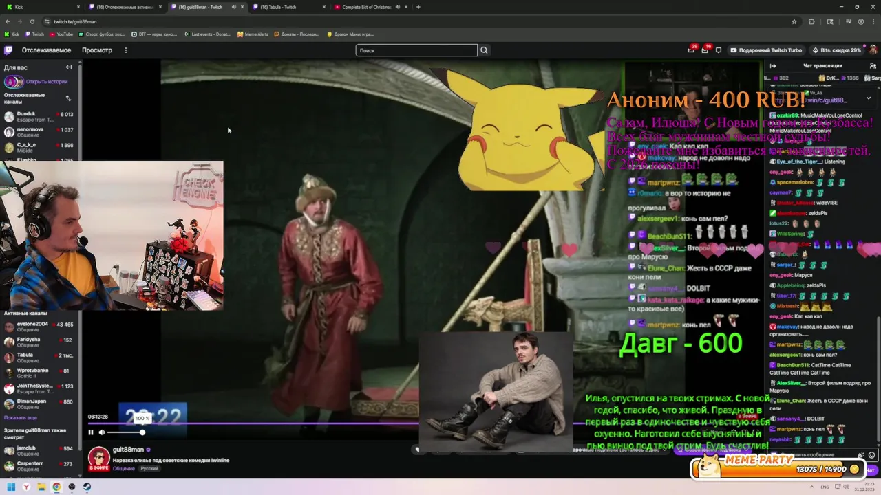
Task: Click the guit88man streamer avatar
Action: click(98, 459)
